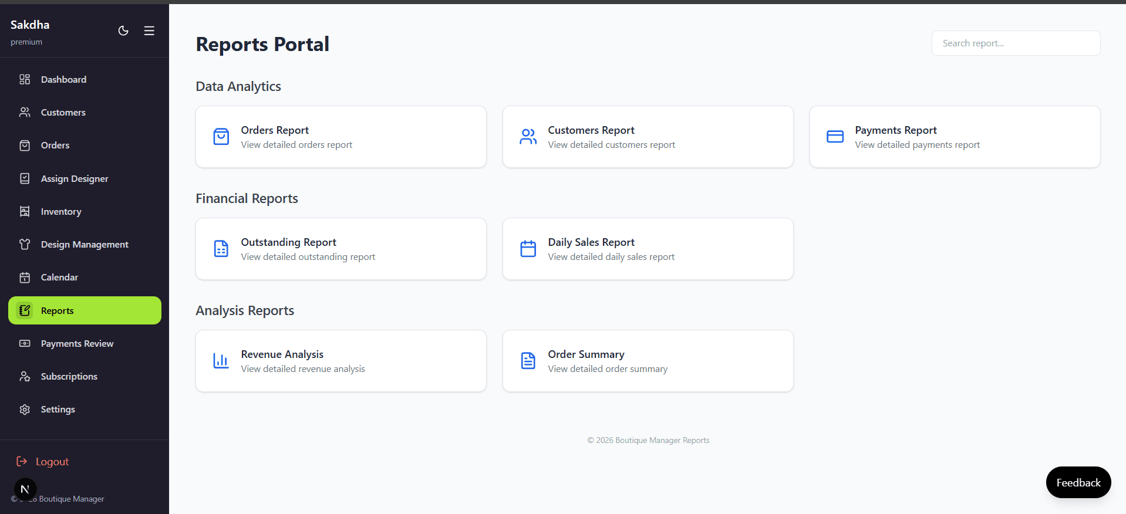Open the Revenue Analysis card title

click(x=282, y=354)
